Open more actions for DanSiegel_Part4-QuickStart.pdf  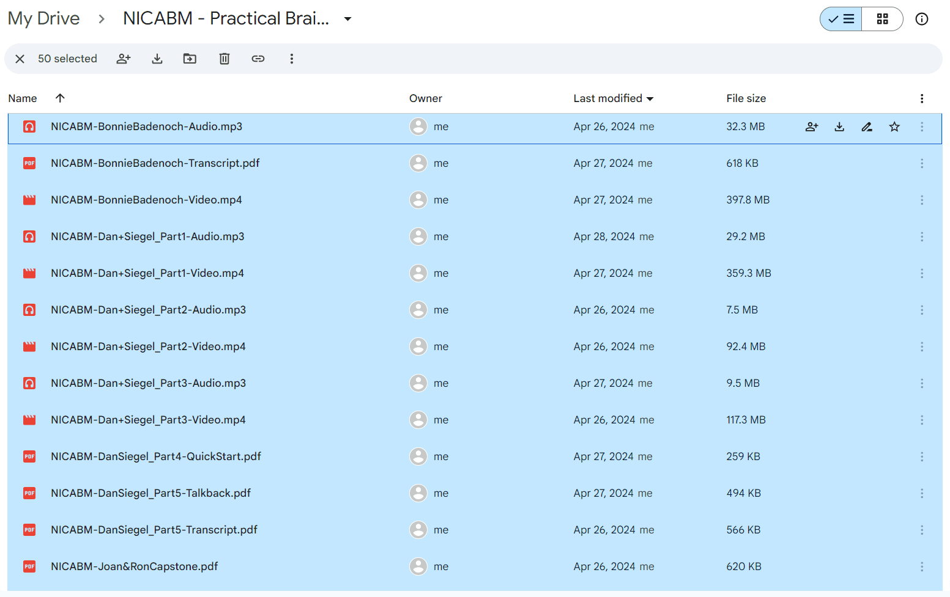922,456
